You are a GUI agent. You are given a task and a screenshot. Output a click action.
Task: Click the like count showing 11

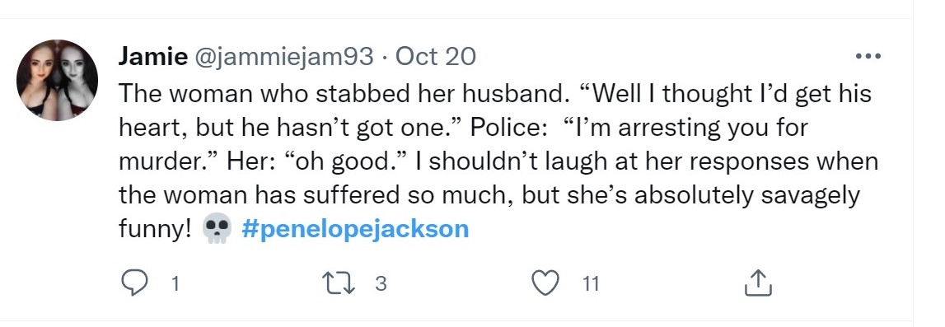[x=592, y=283]
